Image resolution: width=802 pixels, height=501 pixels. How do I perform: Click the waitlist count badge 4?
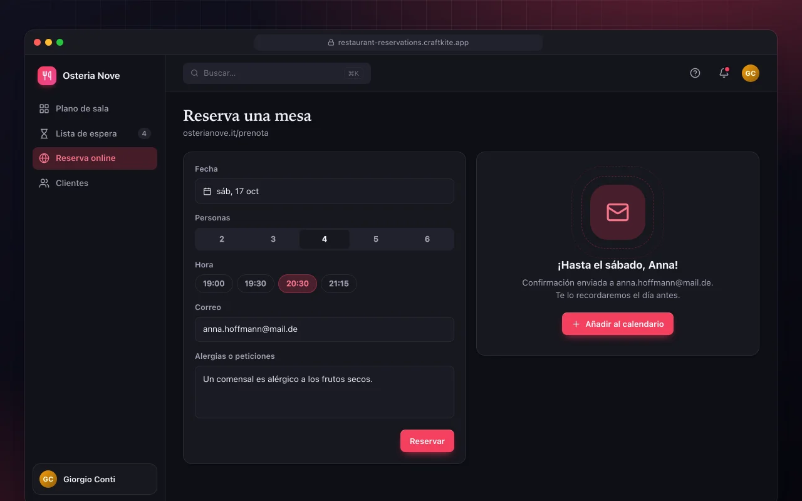pos(144,133)
